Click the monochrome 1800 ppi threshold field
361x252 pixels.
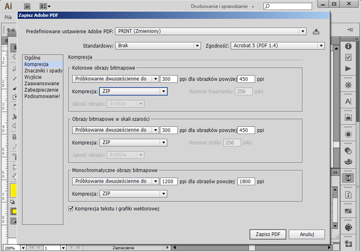pyautogui.click(x=246, y=181)
